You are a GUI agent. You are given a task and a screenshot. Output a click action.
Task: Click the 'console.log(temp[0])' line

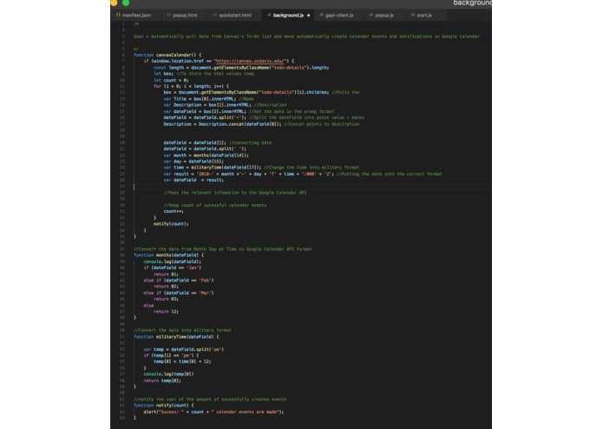point(169,373)
